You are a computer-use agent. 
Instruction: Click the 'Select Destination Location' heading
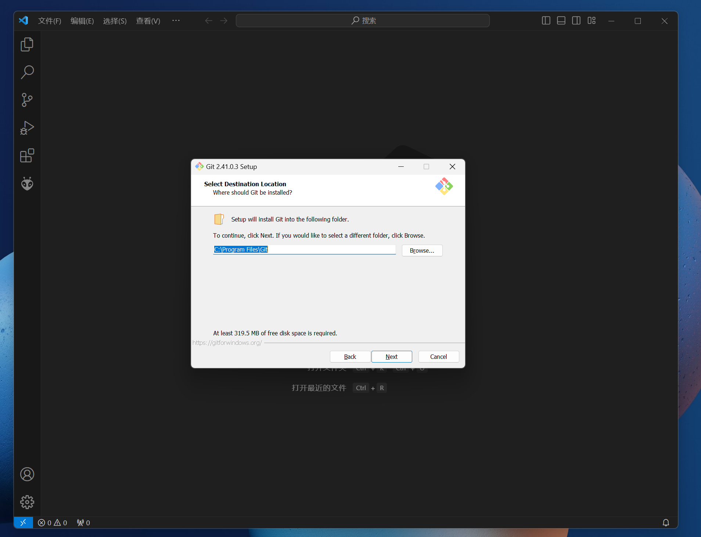(245, 184)
